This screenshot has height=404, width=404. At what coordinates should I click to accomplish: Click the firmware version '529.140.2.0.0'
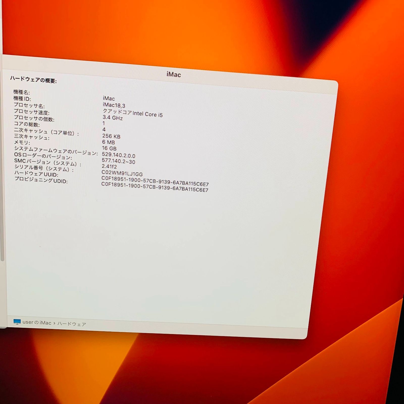118,155
